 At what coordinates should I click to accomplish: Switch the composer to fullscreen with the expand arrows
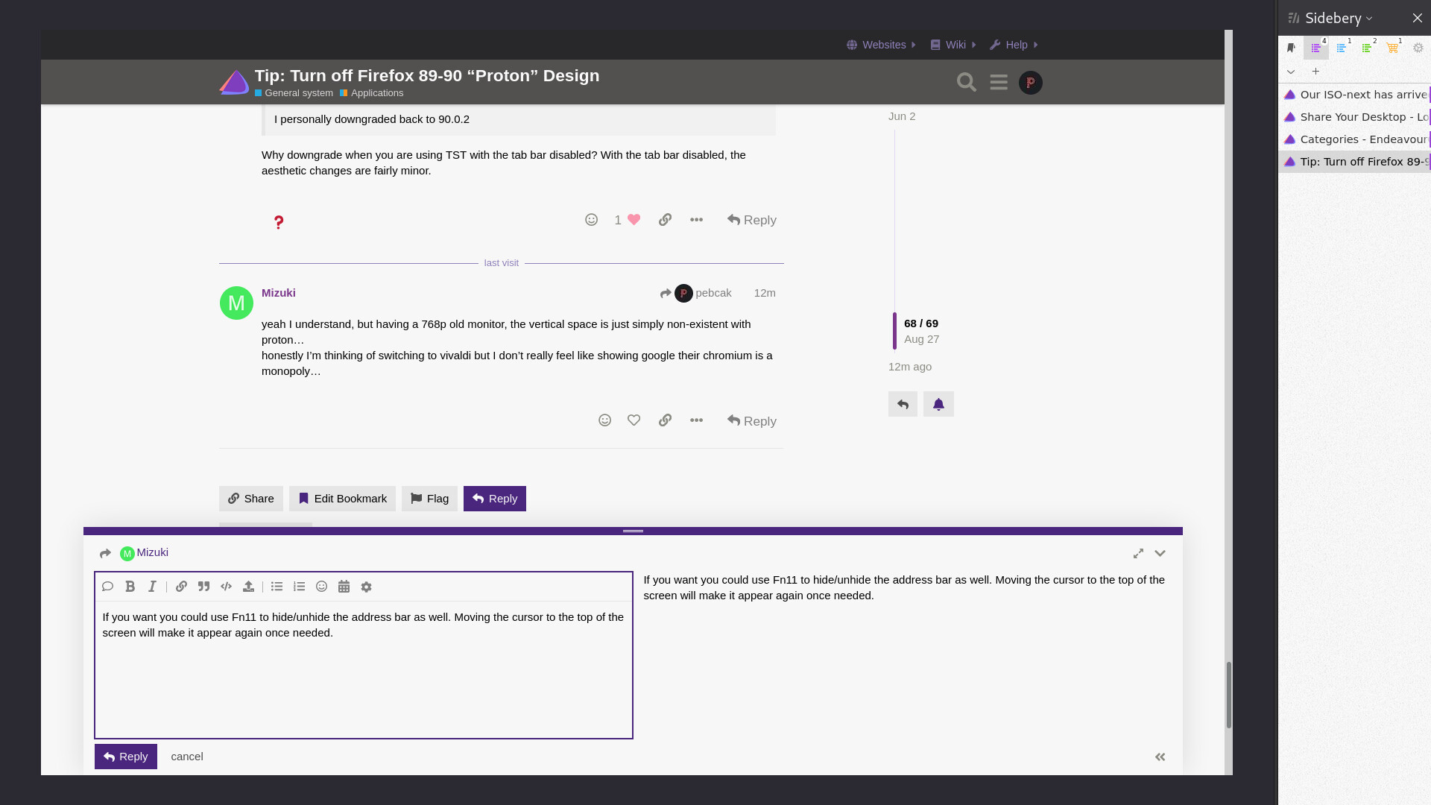(1138, 553)
